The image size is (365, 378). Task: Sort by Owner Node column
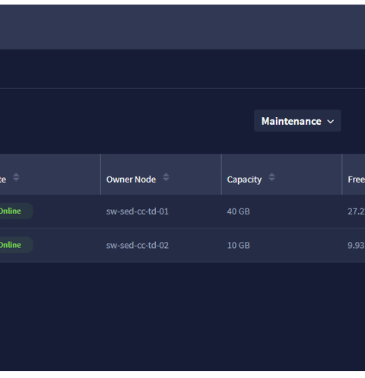(x=166, y=177)
